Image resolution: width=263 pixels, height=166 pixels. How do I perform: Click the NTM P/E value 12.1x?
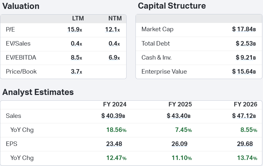pyautogui.click(x=113, y=30)
